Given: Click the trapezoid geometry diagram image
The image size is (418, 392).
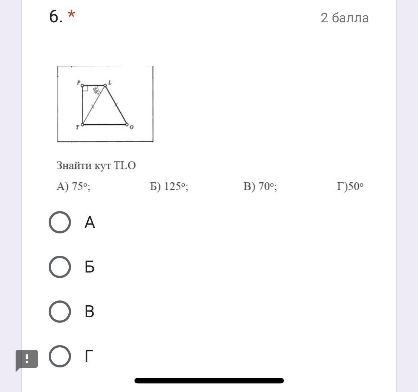Looking at the screenshot, I should (105, 104).
